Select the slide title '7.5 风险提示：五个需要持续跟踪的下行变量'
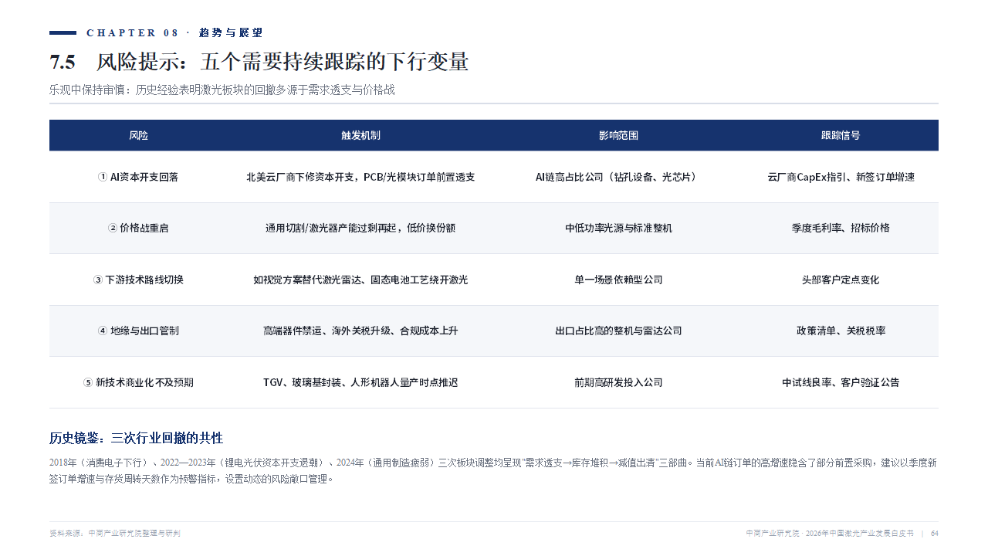The height and width of the screenshot is (556, 988). (x=259, y=62)
